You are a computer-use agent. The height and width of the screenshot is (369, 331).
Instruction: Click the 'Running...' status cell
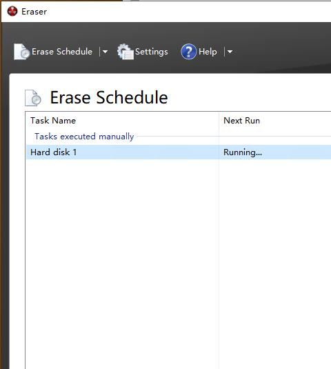tap(243, 152)
